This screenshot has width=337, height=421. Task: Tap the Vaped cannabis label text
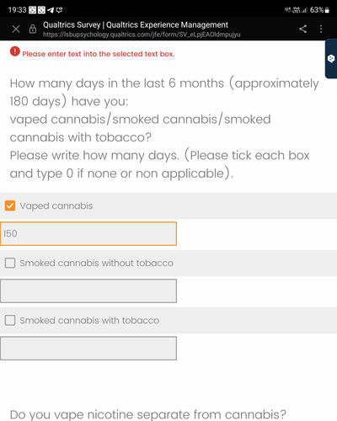[x=56, y=206]
